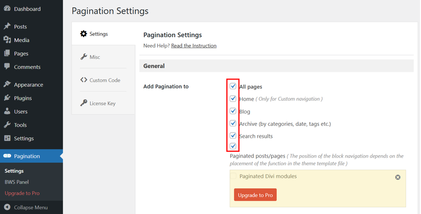Switch to the Settings tab

(103, 34)
